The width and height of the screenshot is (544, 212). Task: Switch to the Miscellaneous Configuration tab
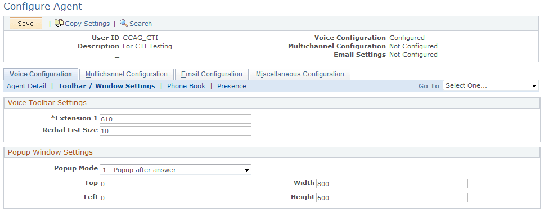point(300,74)
